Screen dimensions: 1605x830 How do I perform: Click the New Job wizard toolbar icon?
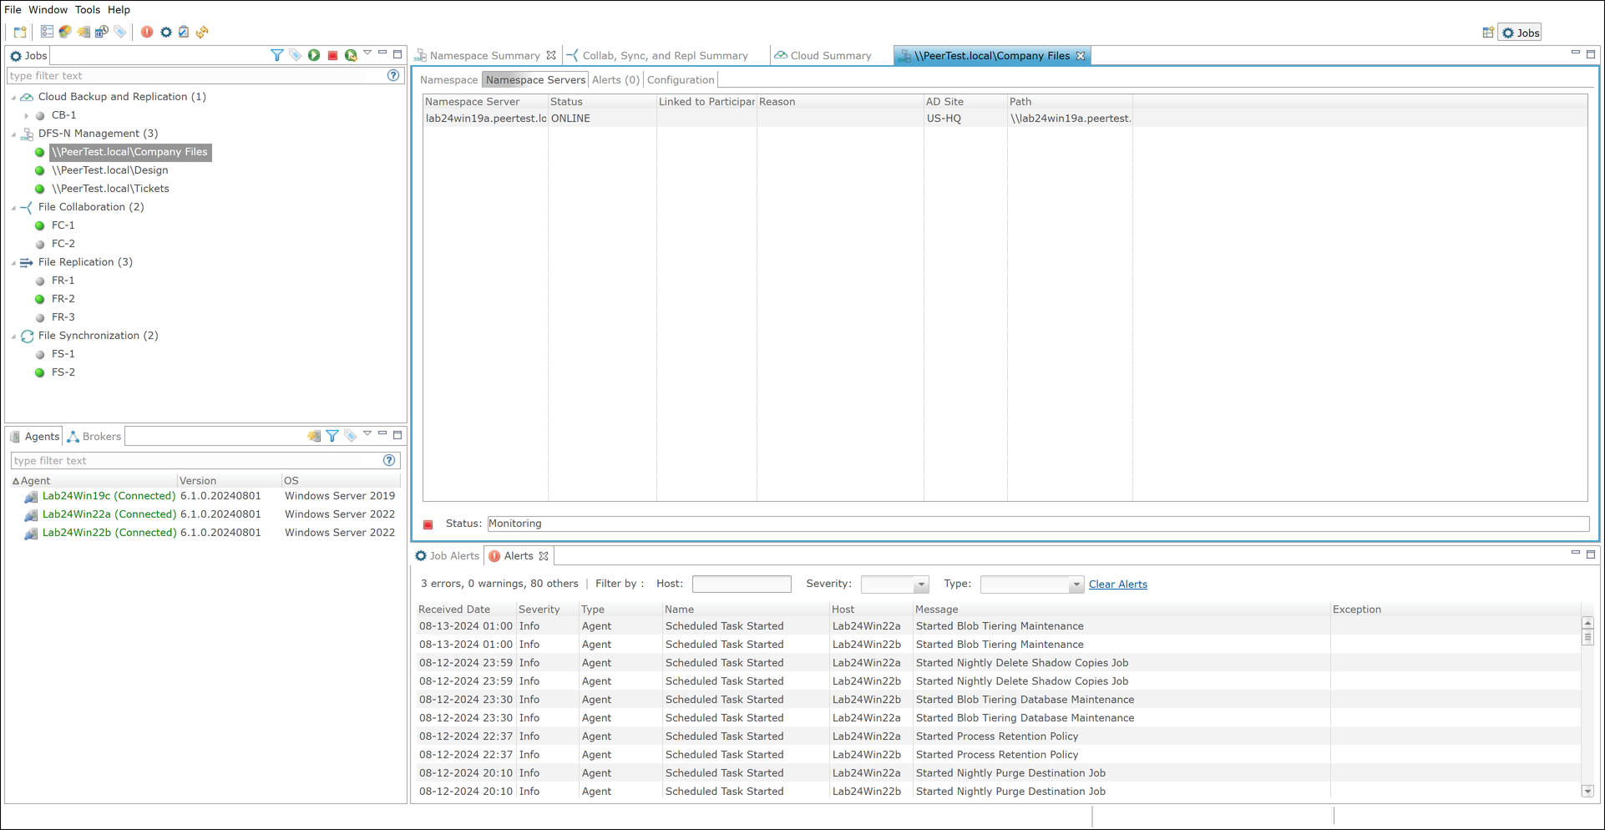pos(20,33)
